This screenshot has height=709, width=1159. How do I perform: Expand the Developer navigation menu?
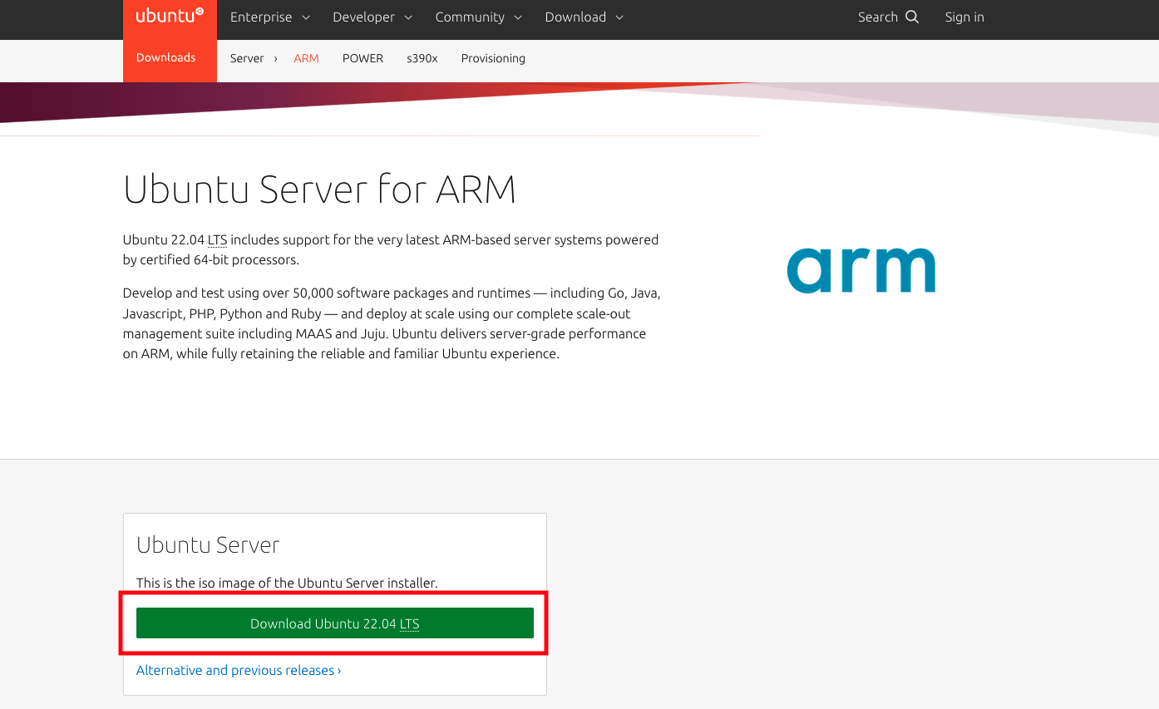[x=372, y=17]
